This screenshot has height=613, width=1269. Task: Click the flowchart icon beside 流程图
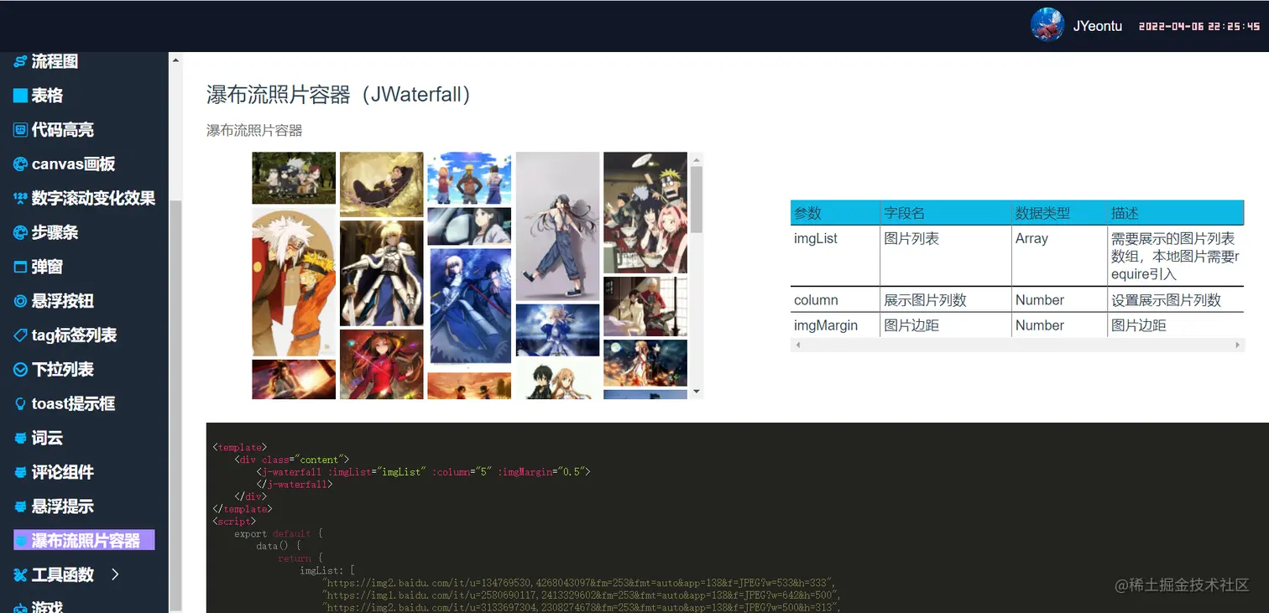tap(20, 61)
